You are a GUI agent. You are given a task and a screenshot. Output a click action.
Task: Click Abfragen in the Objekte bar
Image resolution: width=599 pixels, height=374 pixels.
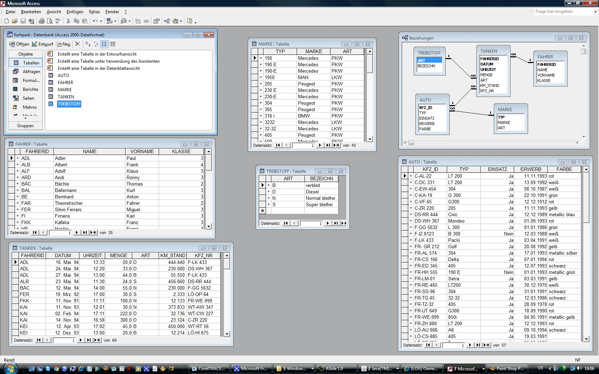coord(26,72)
